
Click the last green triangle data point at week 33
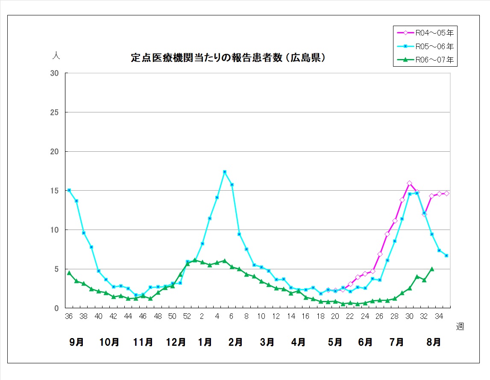(x=432, y=269)
